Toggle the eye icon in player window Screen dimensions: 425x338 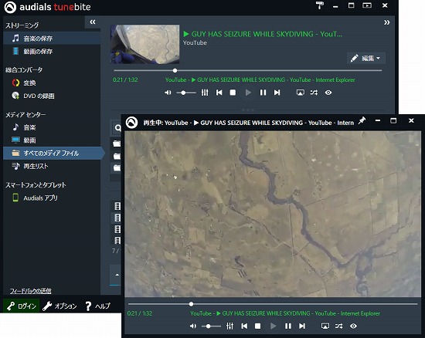(x=353, y=326)
